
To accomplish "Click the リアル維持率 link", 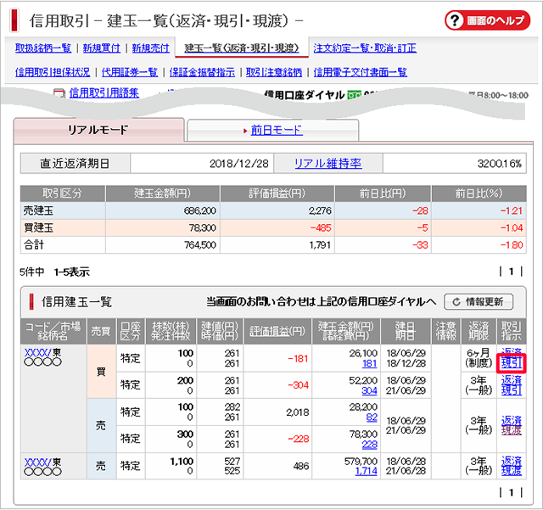I will tap(327, 164).
